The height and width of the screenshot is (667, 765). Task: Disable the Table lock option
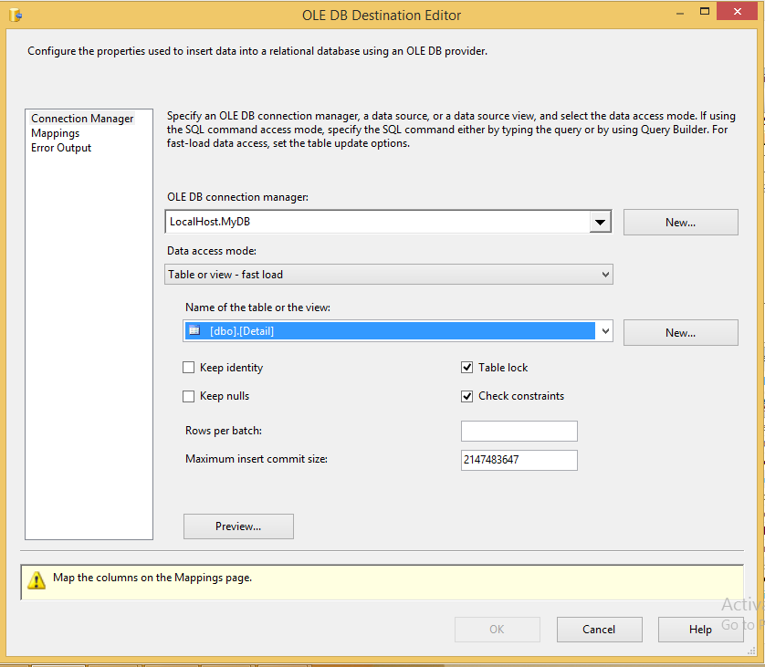pyautogui.click(x=466, y=367)
